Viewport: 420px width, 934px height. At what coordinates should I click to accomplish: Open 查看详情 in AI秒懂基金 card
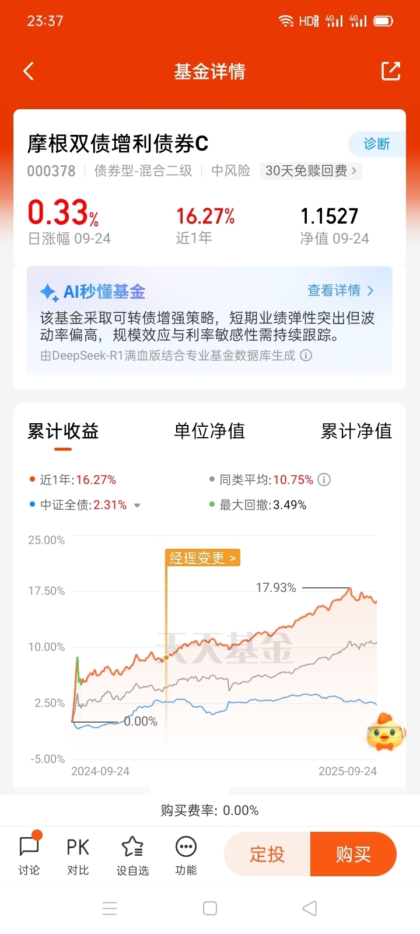tap(341, 290)
